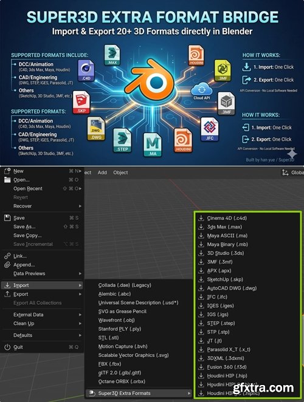Click the download icon beside SketchUp
Screen dimensions: 304x402
201,279
